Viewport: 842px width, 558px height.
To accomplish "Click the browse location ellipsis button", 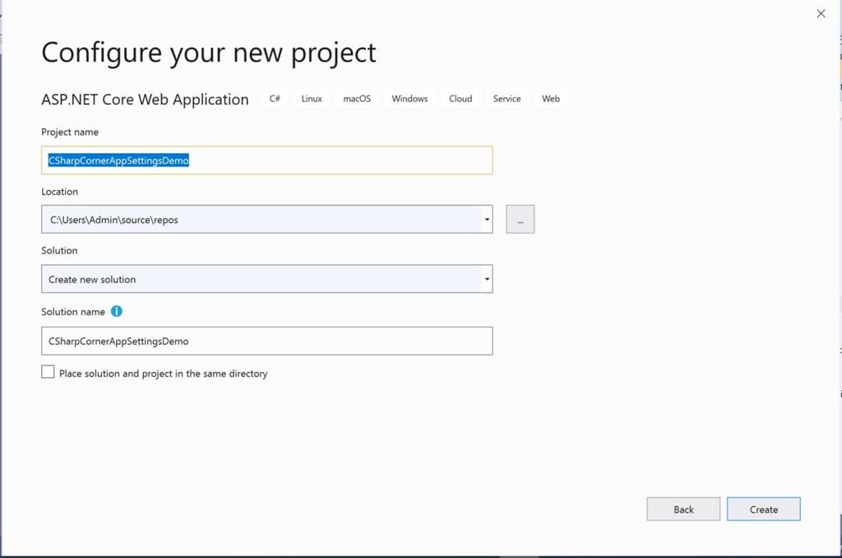I will point(520,219).
